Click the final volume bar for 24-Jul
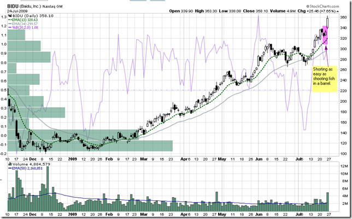The width and height of the screenshot is (352, 219). point(327,202)
